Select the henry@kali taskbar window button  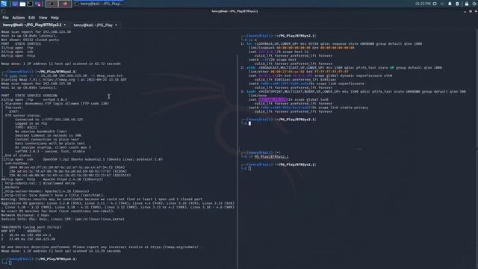coord(99,4)
